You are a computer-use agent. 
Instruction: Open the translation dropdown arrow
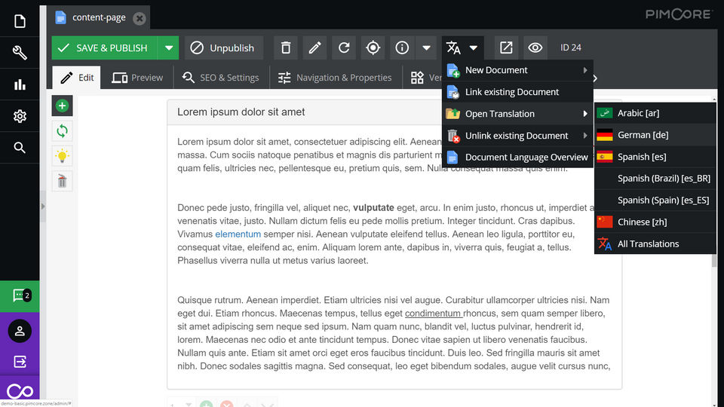pos(474,47)
